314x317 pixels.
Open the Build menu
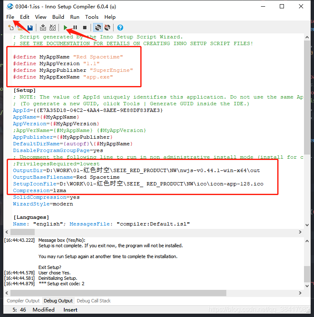coord(58,17)
